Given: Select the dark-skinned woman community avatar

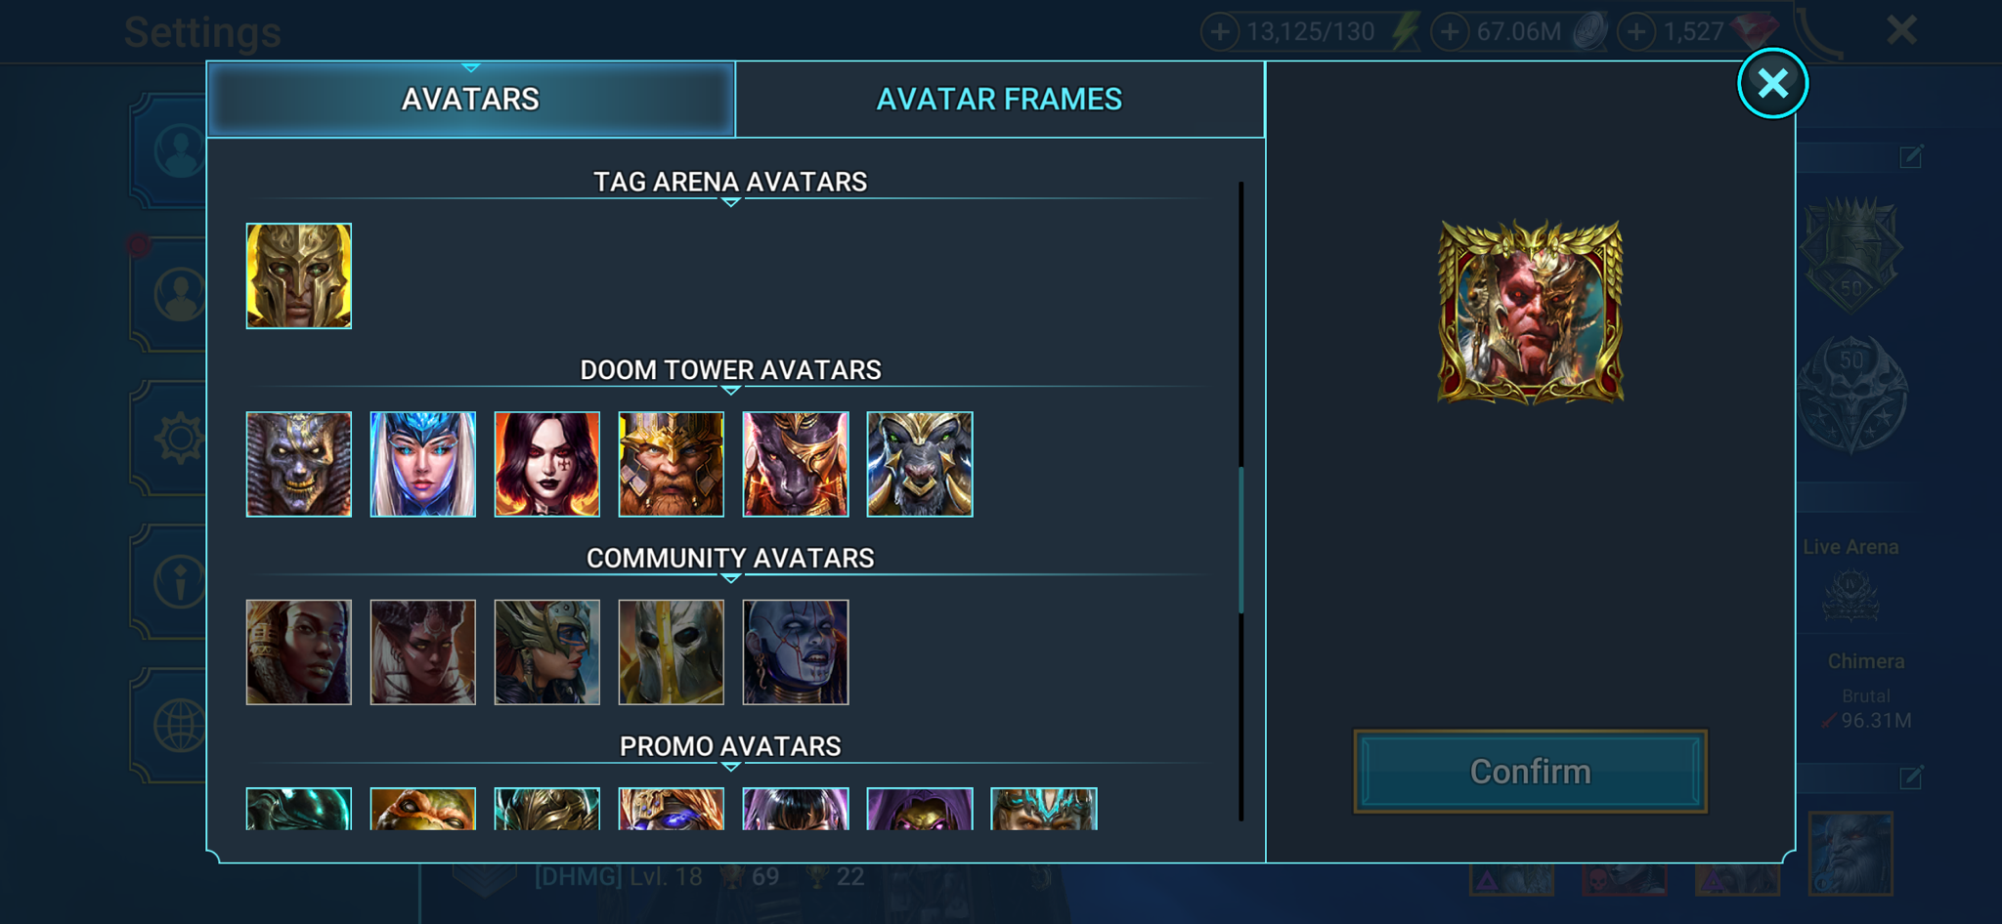Looking at the screenshot, I should point(298,652).
